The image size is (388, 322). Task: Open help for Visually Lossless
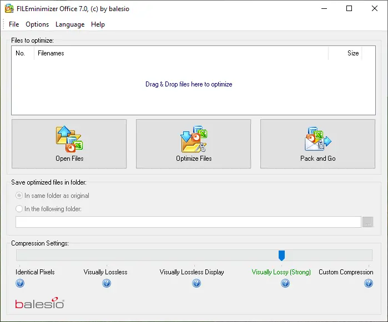tap(107, 283)
